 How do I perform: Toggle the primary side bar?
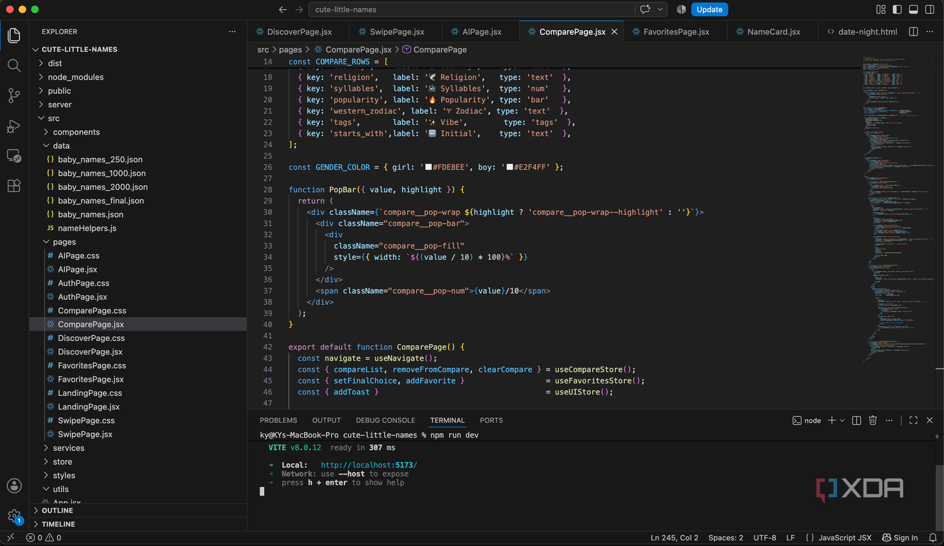pos(897,10)
